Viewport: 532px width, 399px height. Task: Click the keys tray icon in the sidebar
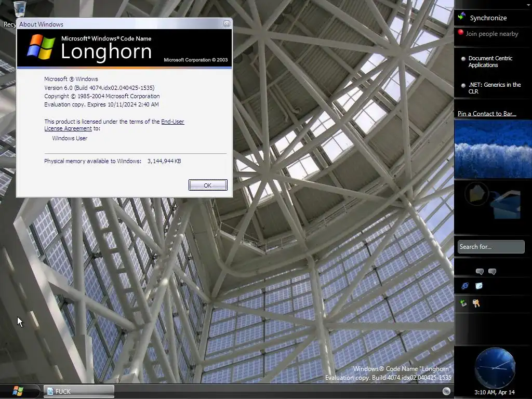pyautogui.click(x=476, y=303)
